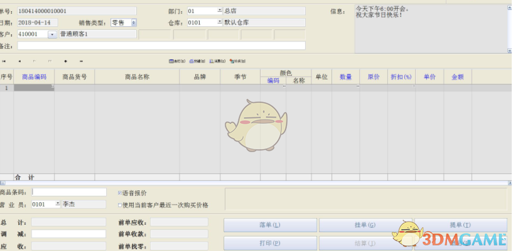Click the 单价 column header
This screenshot has width=513, height=251.
pos(429,77)
